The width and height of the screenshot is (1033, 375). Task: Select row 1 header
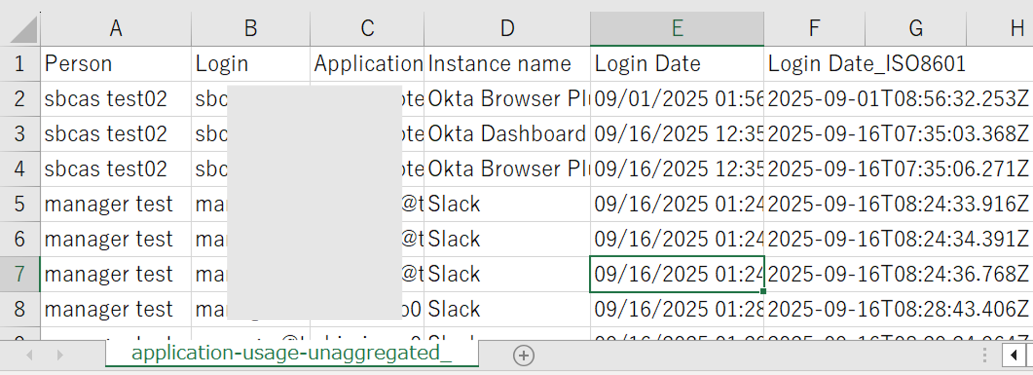pos(20,64)
